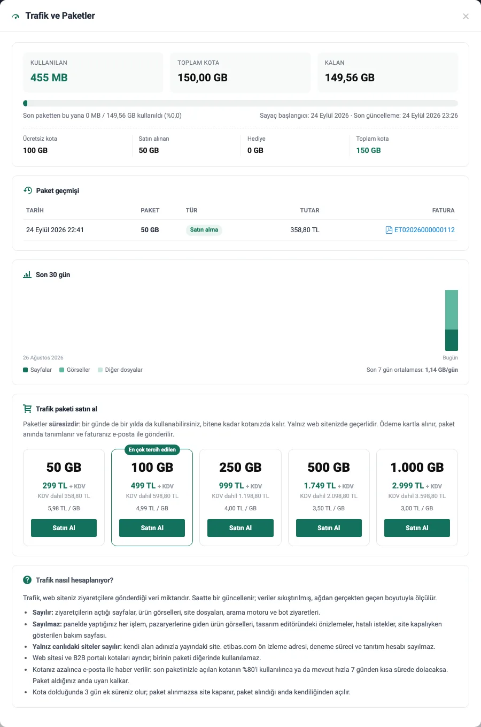Click the 26 Ağustos 2026 chart start label

(x=43, y=357)
